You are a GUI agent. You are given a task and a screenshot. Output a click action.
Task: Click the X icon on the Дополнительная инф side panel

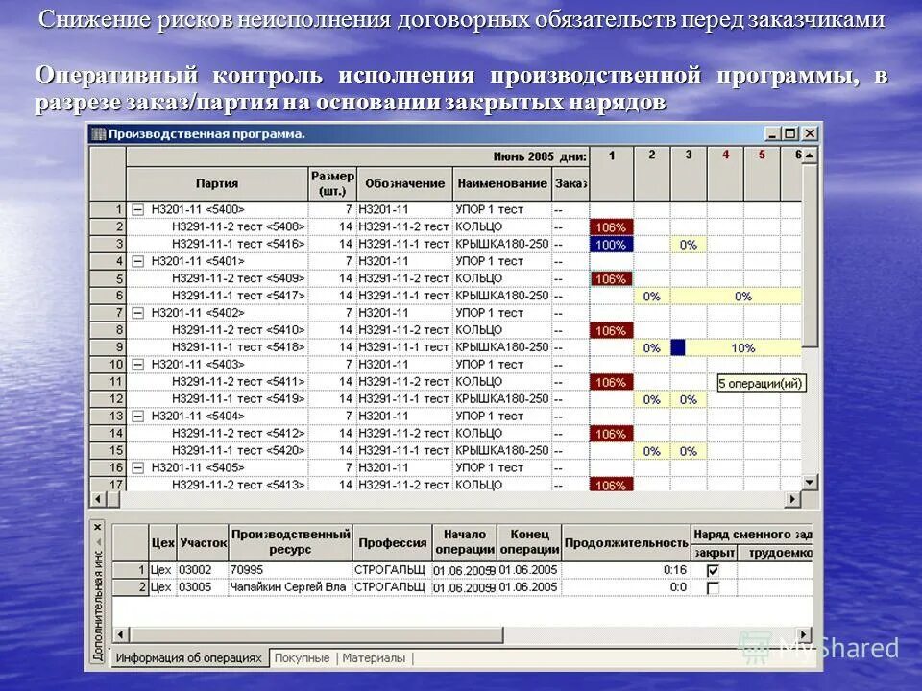pyautogui.click(x=96, y=527)
